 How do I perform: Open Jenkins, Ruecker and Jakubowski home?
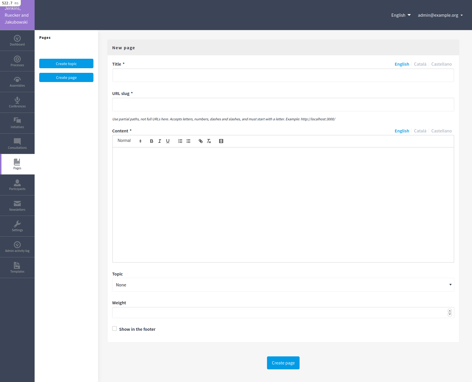click(x=17, y=15)
